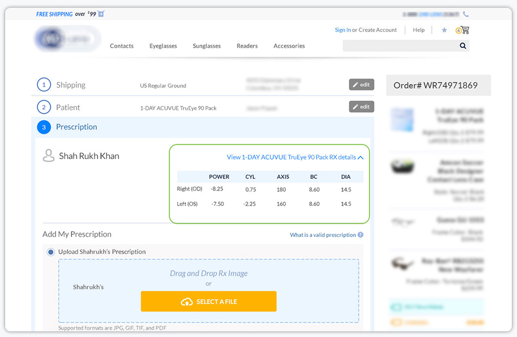Click the person icon beside Shah Rukh Khan
This screenshot has height=337, width=517.
click(49, 156)
